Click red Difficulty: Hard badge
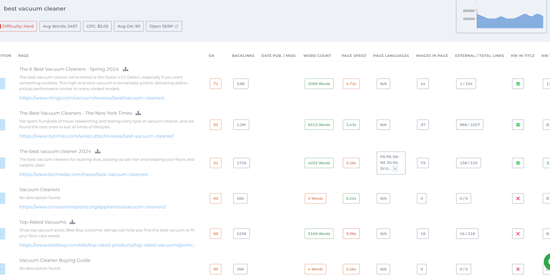Viewport: 550px width, 275px height. (18, 26)
